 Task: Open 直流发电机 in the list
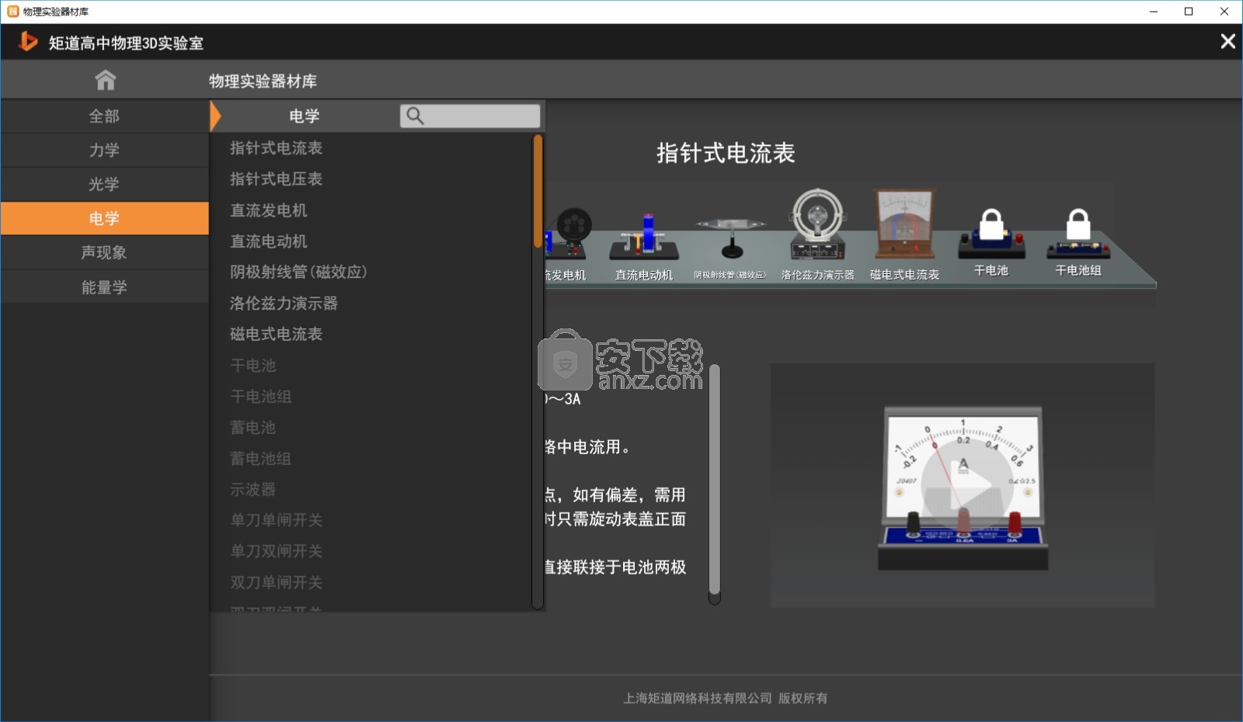pos(268,210)
